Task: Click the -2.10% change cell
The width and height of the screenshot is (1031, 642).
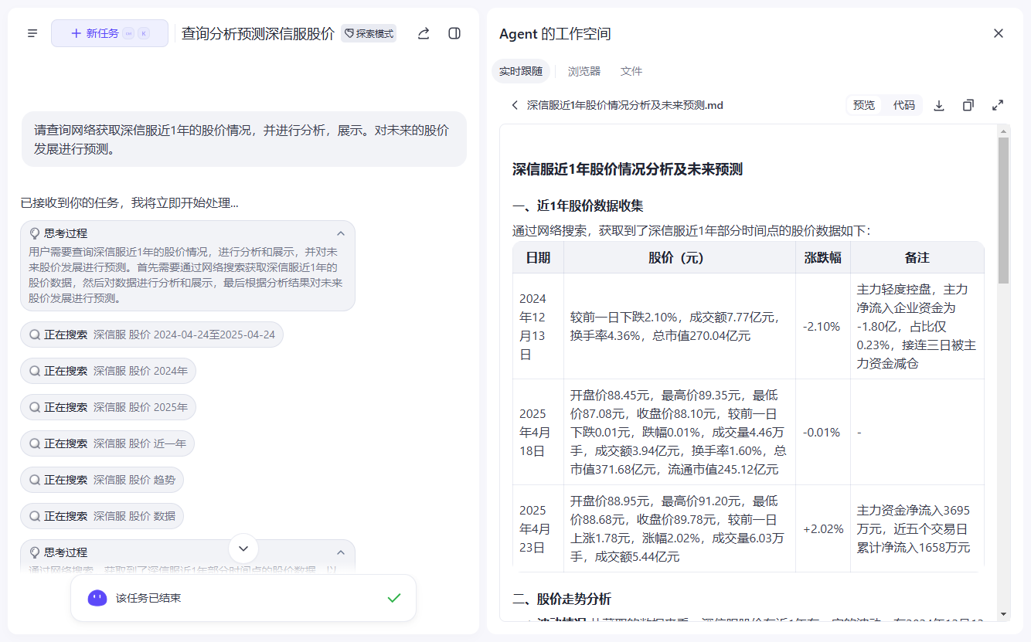Action: [x=822, y=327]
